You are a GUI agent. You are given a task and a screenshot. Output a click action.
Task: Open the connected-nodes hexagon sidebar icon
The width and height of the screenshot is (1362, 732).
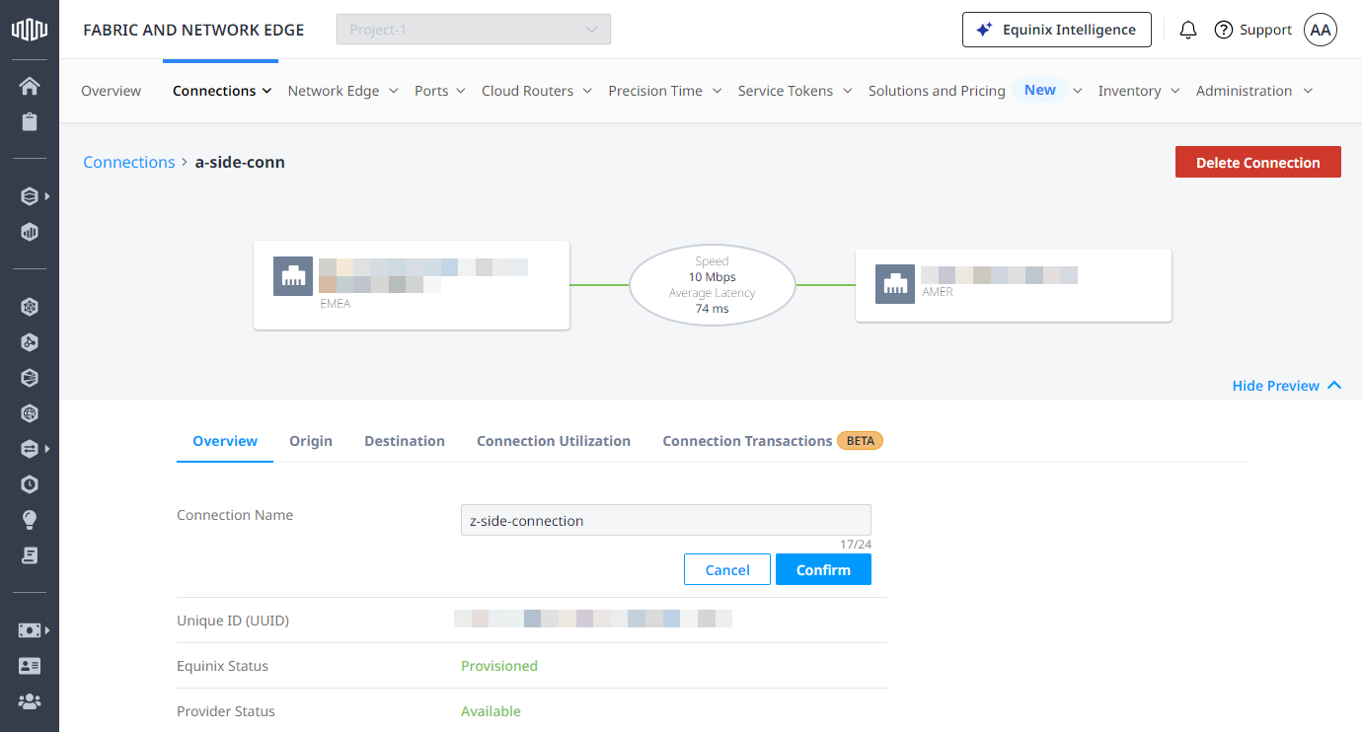30,342
